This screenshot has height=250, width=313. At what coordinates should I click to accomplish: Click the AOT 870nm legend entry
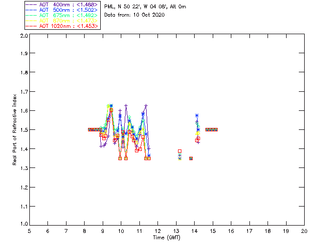click(62, 21)
